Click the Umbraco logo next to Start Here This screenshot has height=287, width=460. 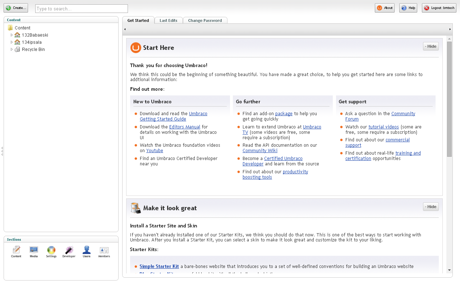[x=135, y=48]
